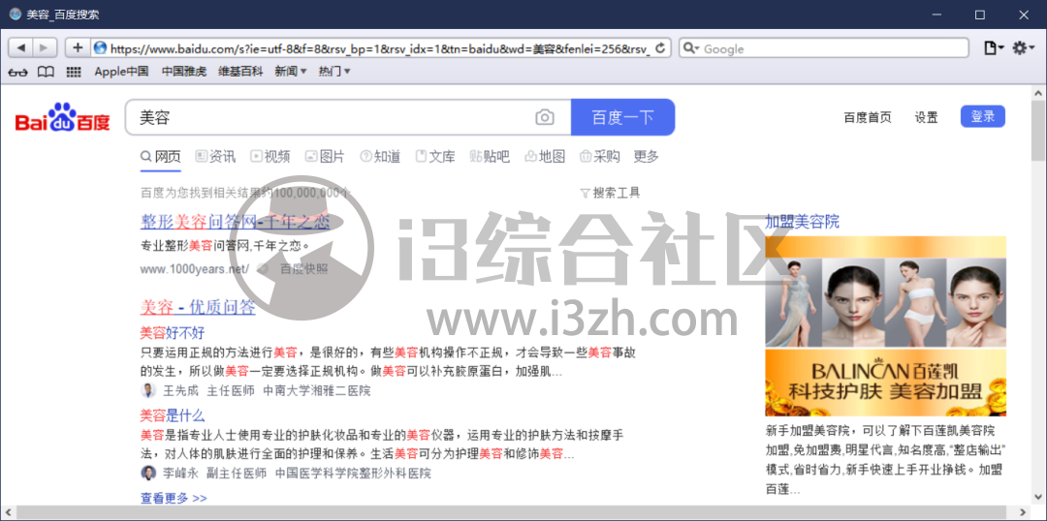Open 搜索工具 filter
Image resolution: width=1047 pixels, height=521 pixels.
pos(611,193)
